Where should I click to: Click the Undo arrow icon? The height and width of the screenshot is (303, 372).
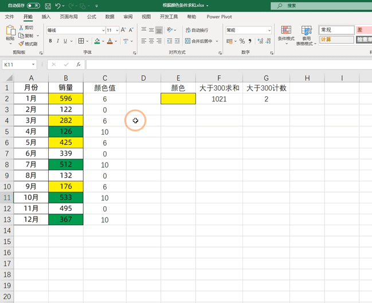click(x=58, y=6)
